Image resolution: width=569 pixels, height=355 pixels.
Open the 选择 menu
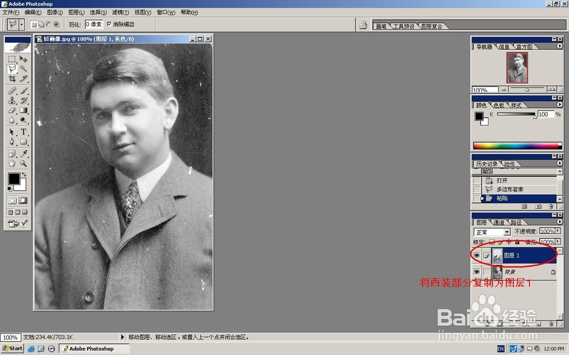point(98,12)
